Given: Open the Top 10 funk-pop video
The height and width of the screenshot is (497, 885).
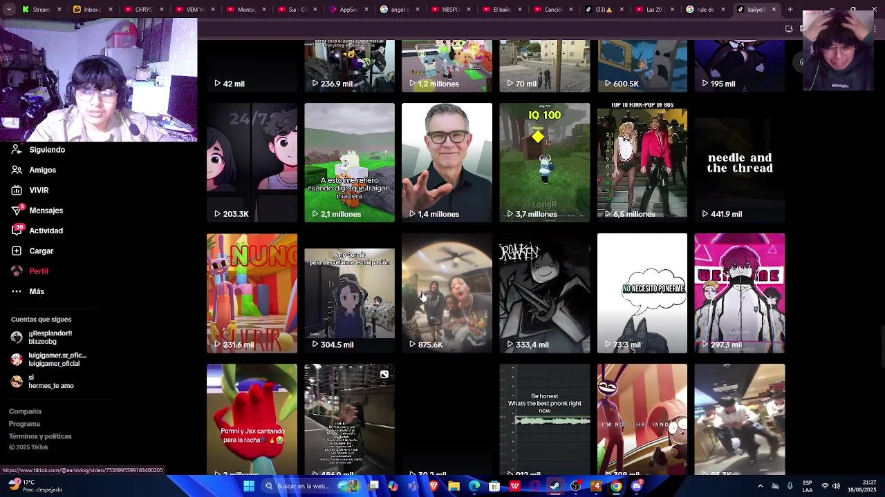Looking at the screenshot, I should click(x=642, y=163).
